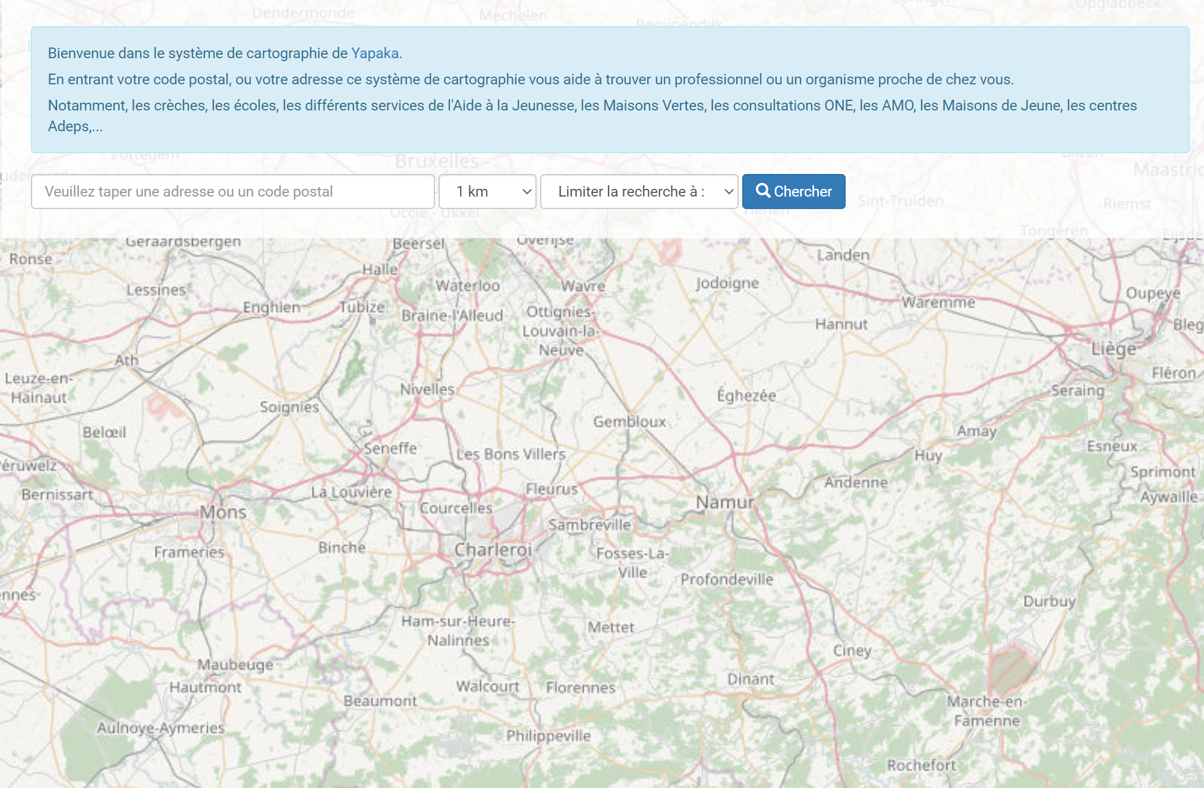Click the magnifier icon in Chercher button
Screen dimensions: 1204x788
[762, 191]
